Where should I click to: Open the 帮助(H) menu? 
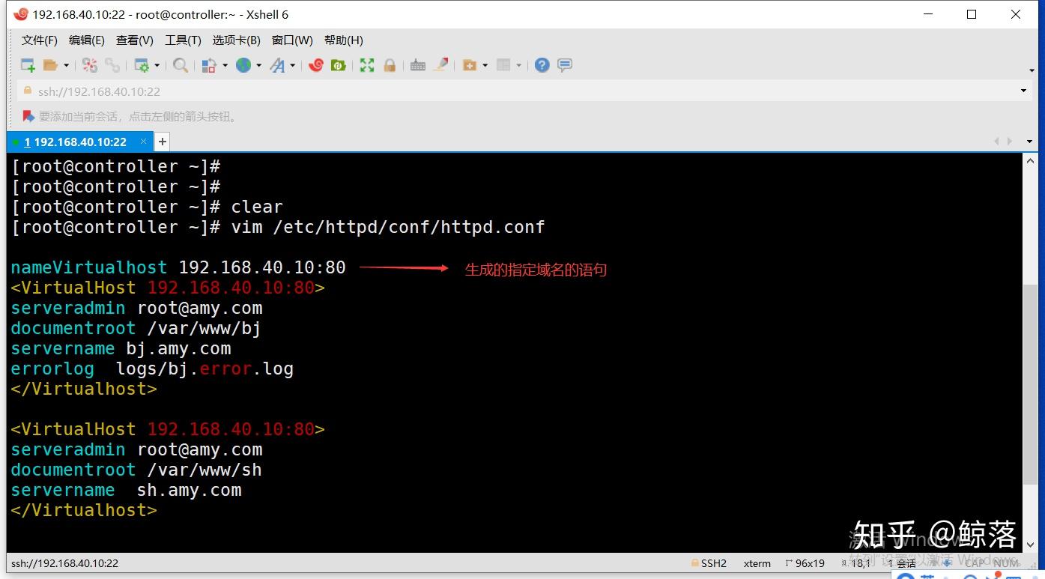[x=344, y=40]
